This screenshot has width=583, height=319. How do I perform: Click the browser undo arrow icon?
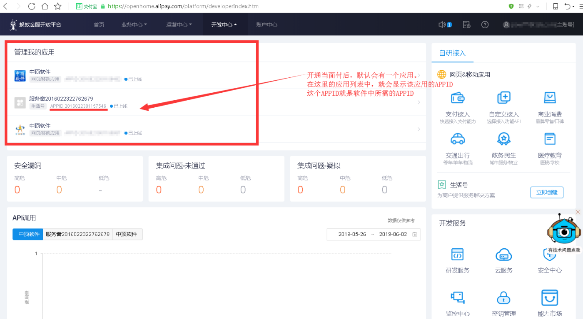(x=568, y=6)
